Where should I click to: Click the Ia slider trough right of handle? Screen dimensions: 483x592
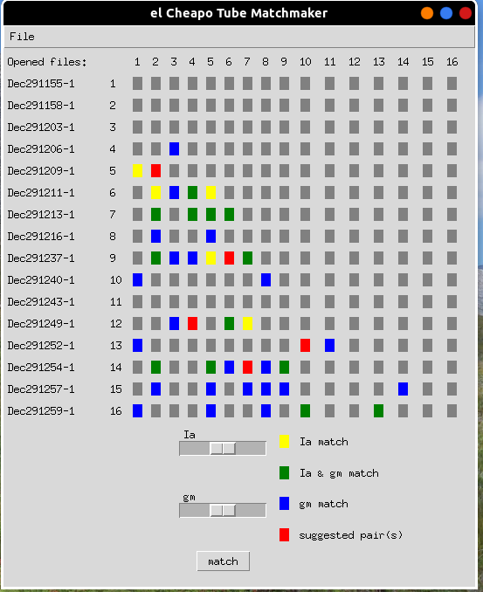click(x=251, y=448)
